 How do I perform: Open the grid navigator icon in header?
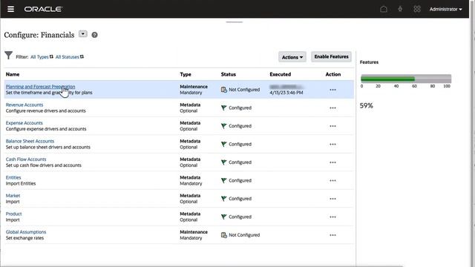coord(417,9)
